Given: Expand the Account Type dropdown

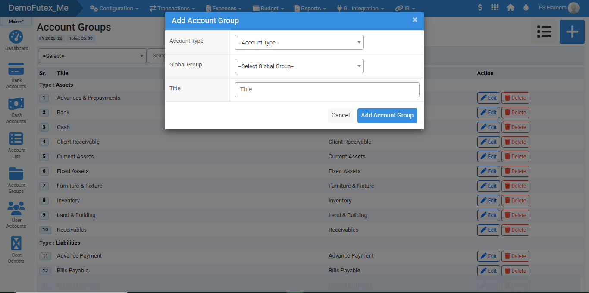Looking at the screenshot, I should coord(299,43).
